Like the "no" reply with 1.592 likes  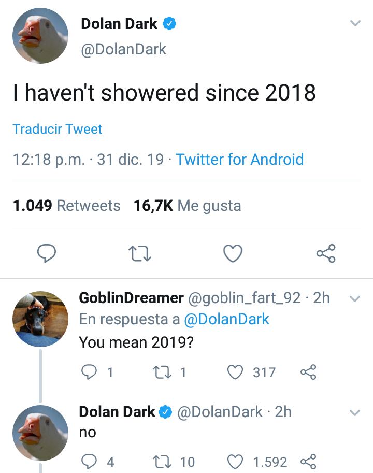pyautogui.click(x=236, y=461)
